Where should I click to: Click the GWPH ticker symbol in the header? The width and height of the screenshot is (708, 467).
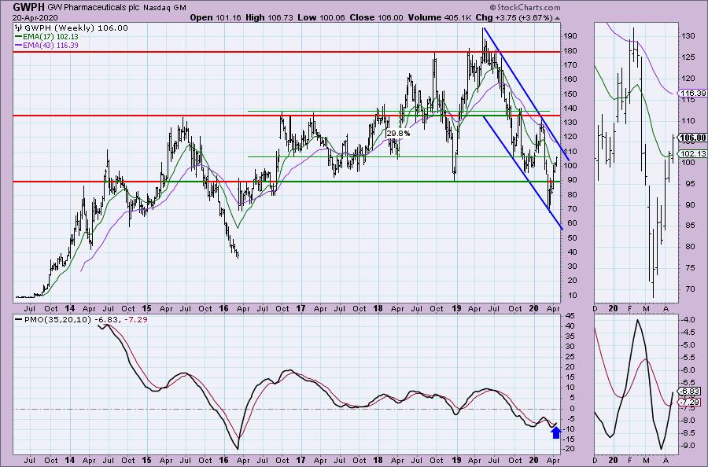click(x=28, y=7)
